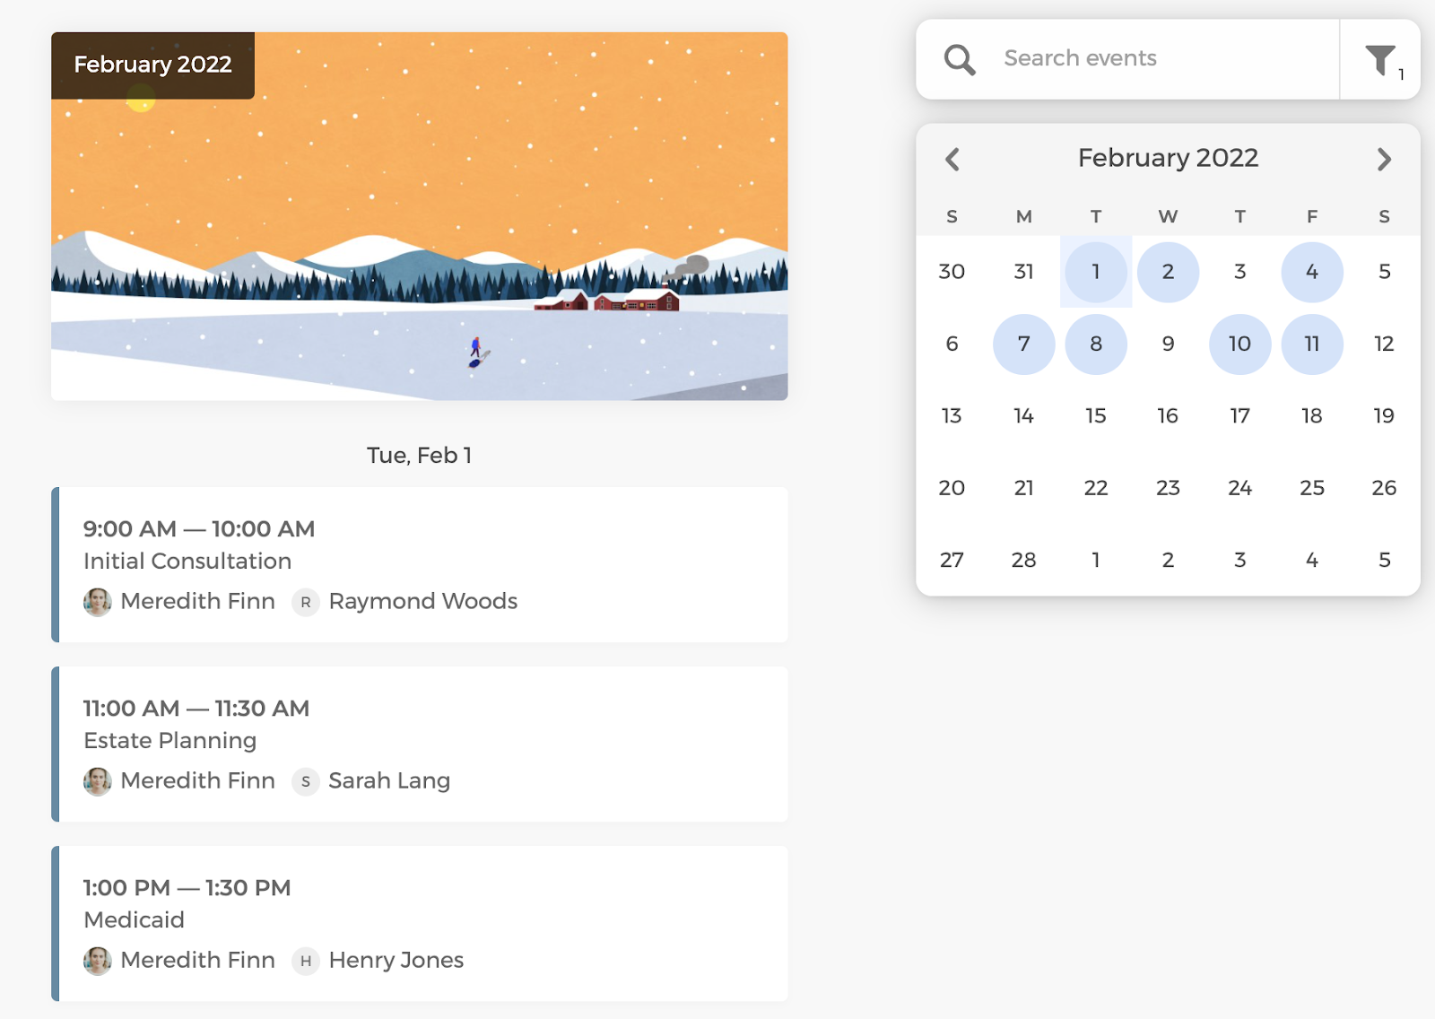Select February 4 in the mini calendar
The image size is (1435, 1019).
coord(1312,272)
